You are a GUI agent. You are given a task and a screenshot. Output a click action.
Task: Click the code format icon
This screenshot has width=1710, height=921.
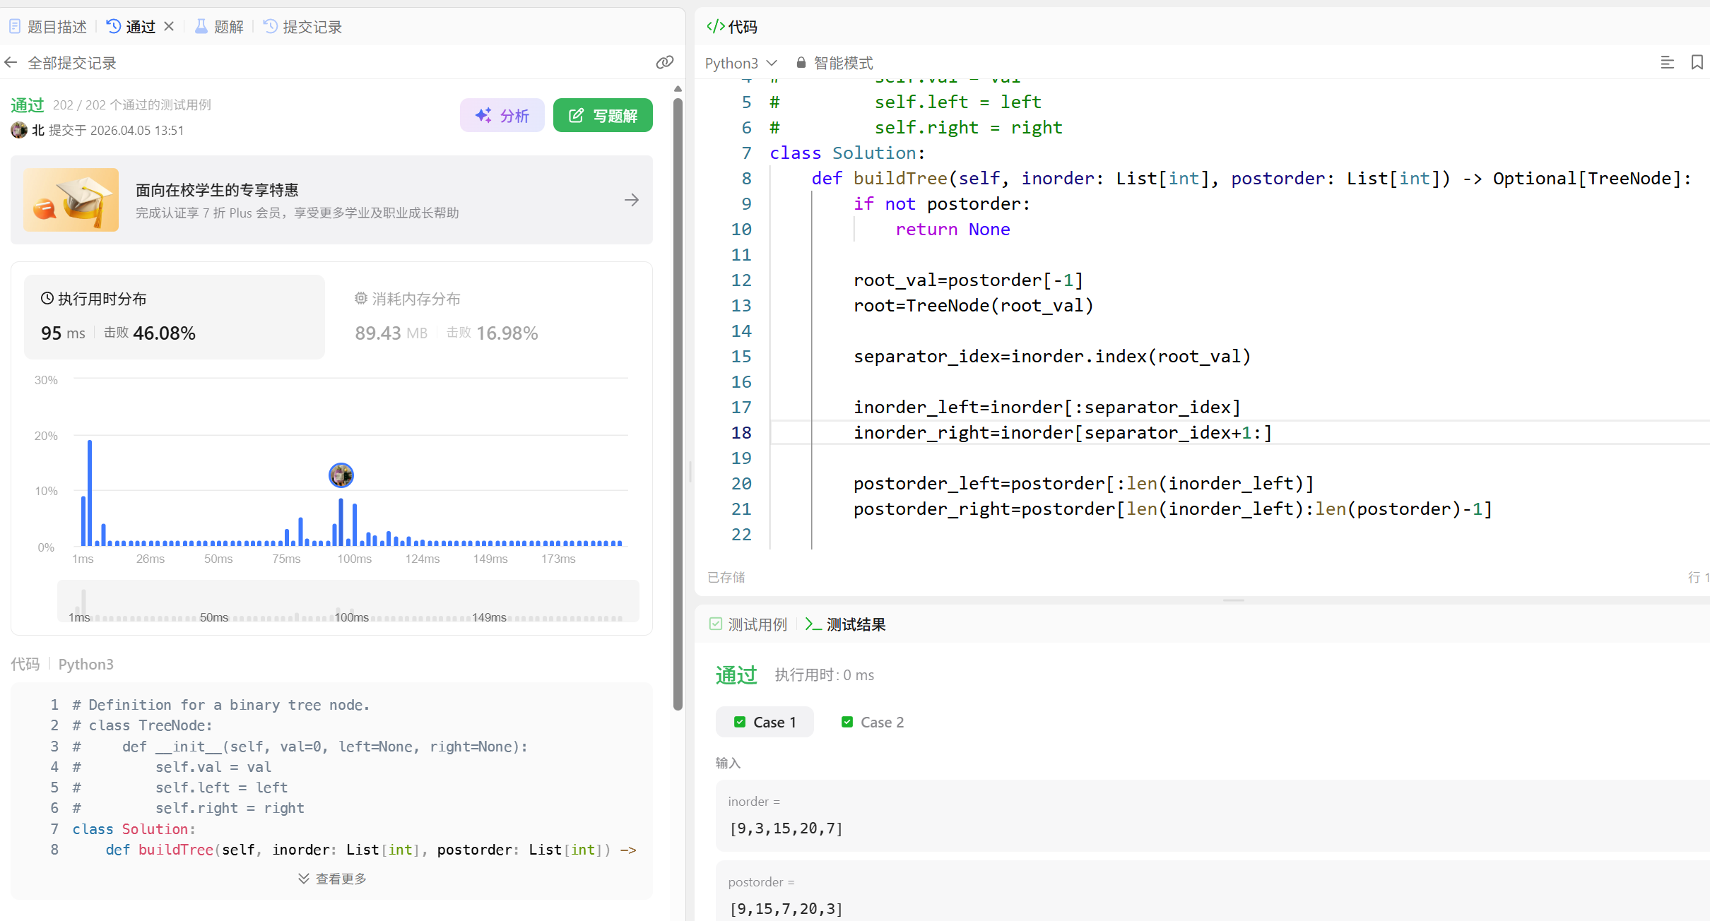(x=1667, y=63)
